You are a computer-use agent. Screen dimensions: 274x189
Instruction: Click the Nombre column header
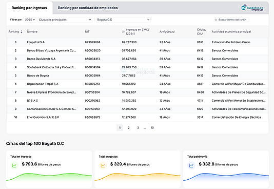[x=32, y=32]
